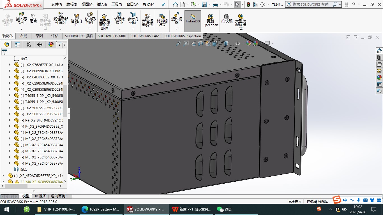This screenshot has width=383, height=215.
Task: Click the rebuild traffic light icon
Action: tap(248, 4)
